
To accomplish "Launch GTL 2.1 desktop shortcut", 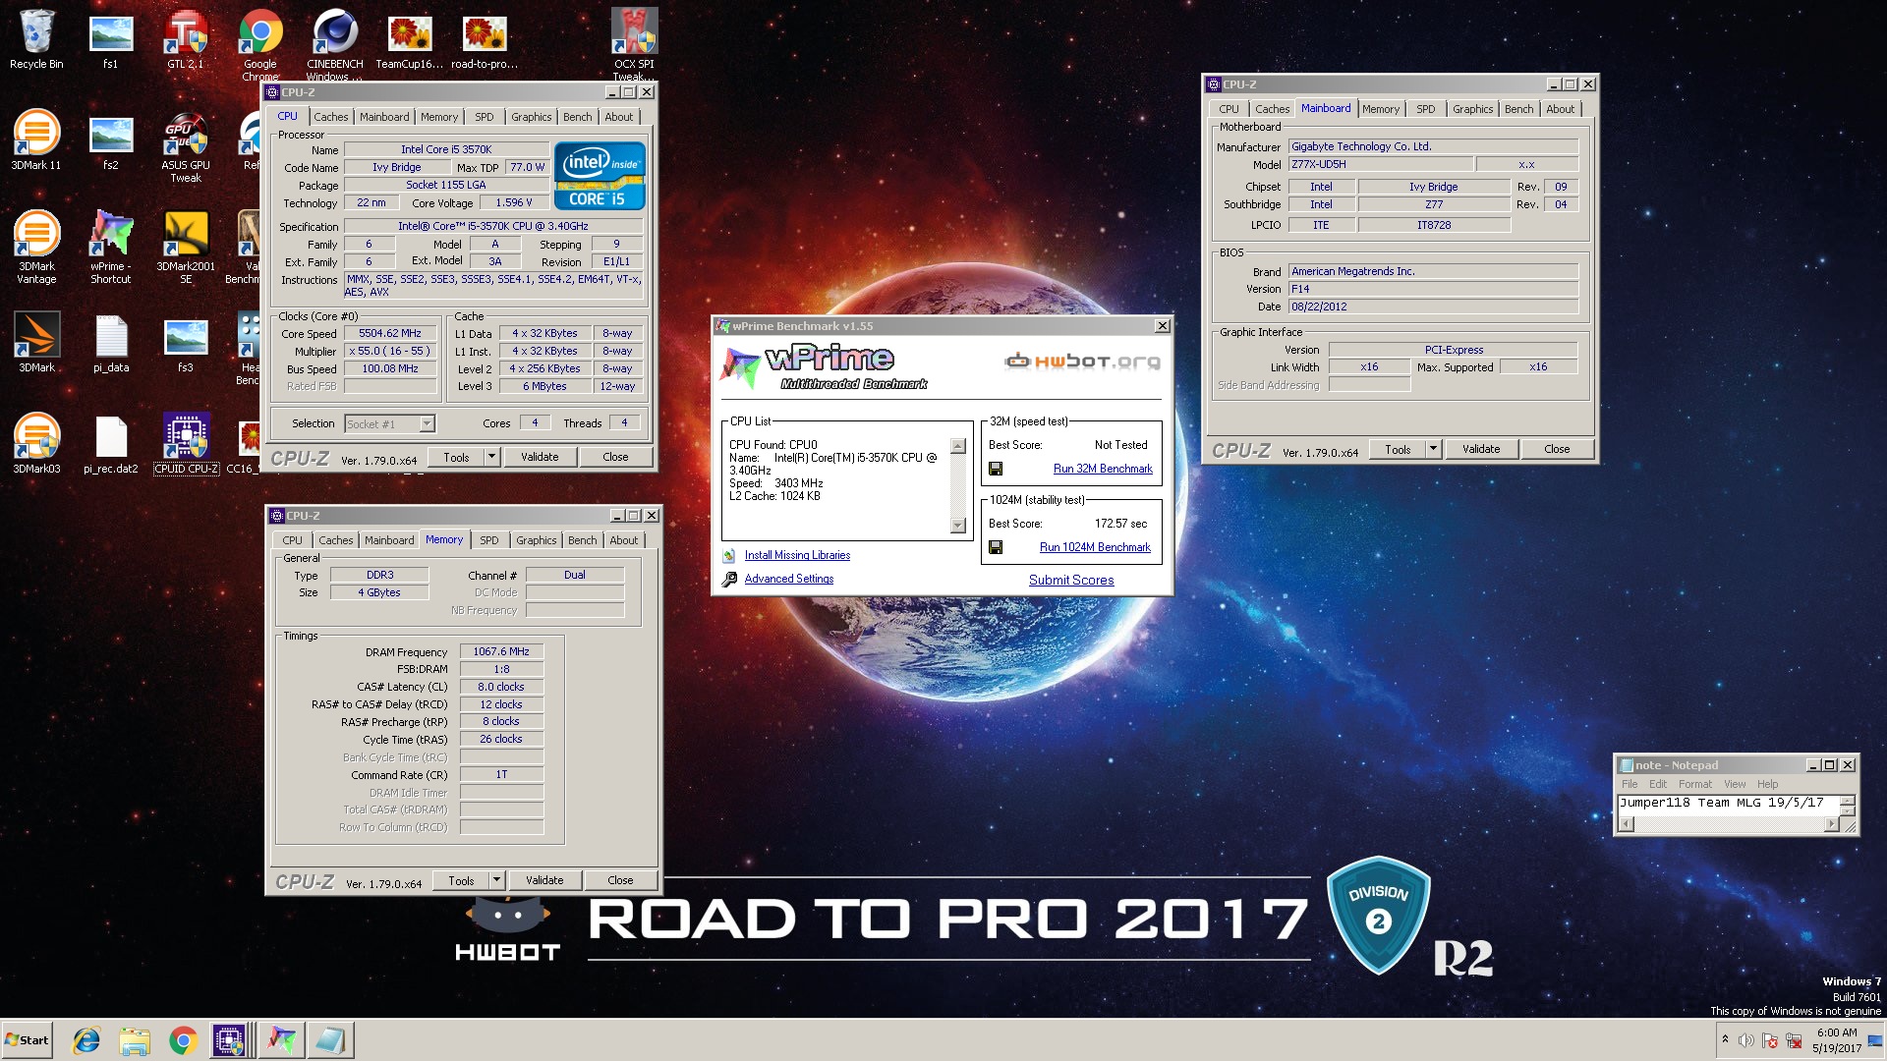I will (186, 39).
